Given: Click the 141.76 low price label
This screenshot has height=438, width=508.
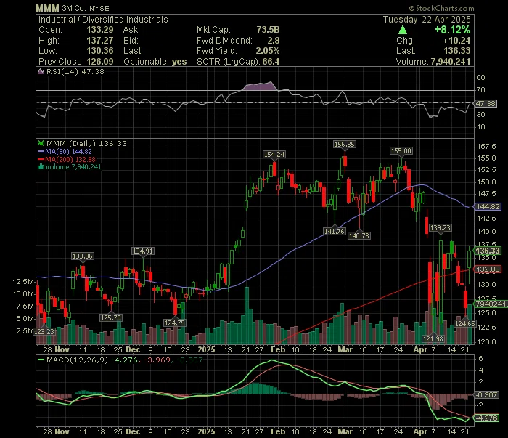Looking at the screenshot, I should pyautogui.click(x=335, y=231).
